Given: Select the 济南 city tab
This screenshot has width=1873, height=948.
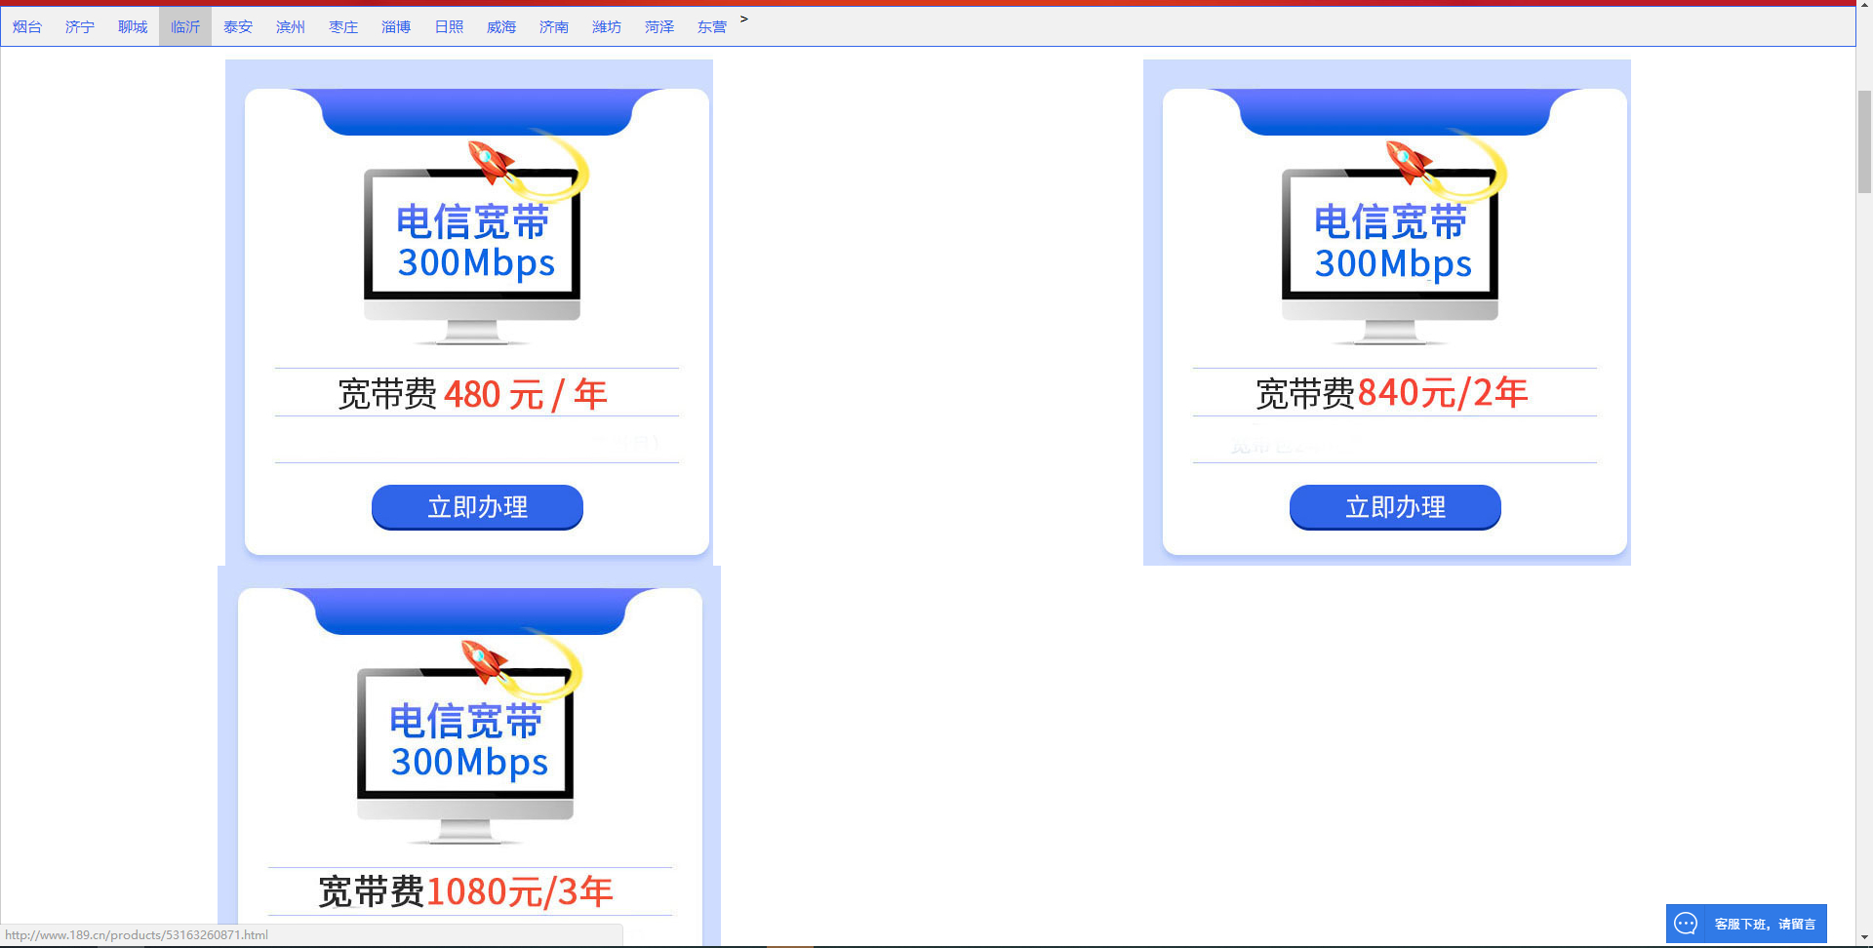Looking at the screenshot, I should [x=554, y=27].
